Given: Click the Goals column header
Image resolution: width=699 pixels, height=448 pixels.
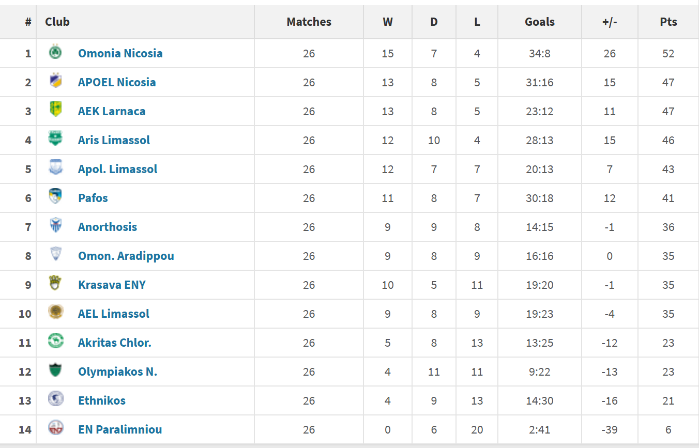Looking at the screenshot, I should tap(539, 22).
